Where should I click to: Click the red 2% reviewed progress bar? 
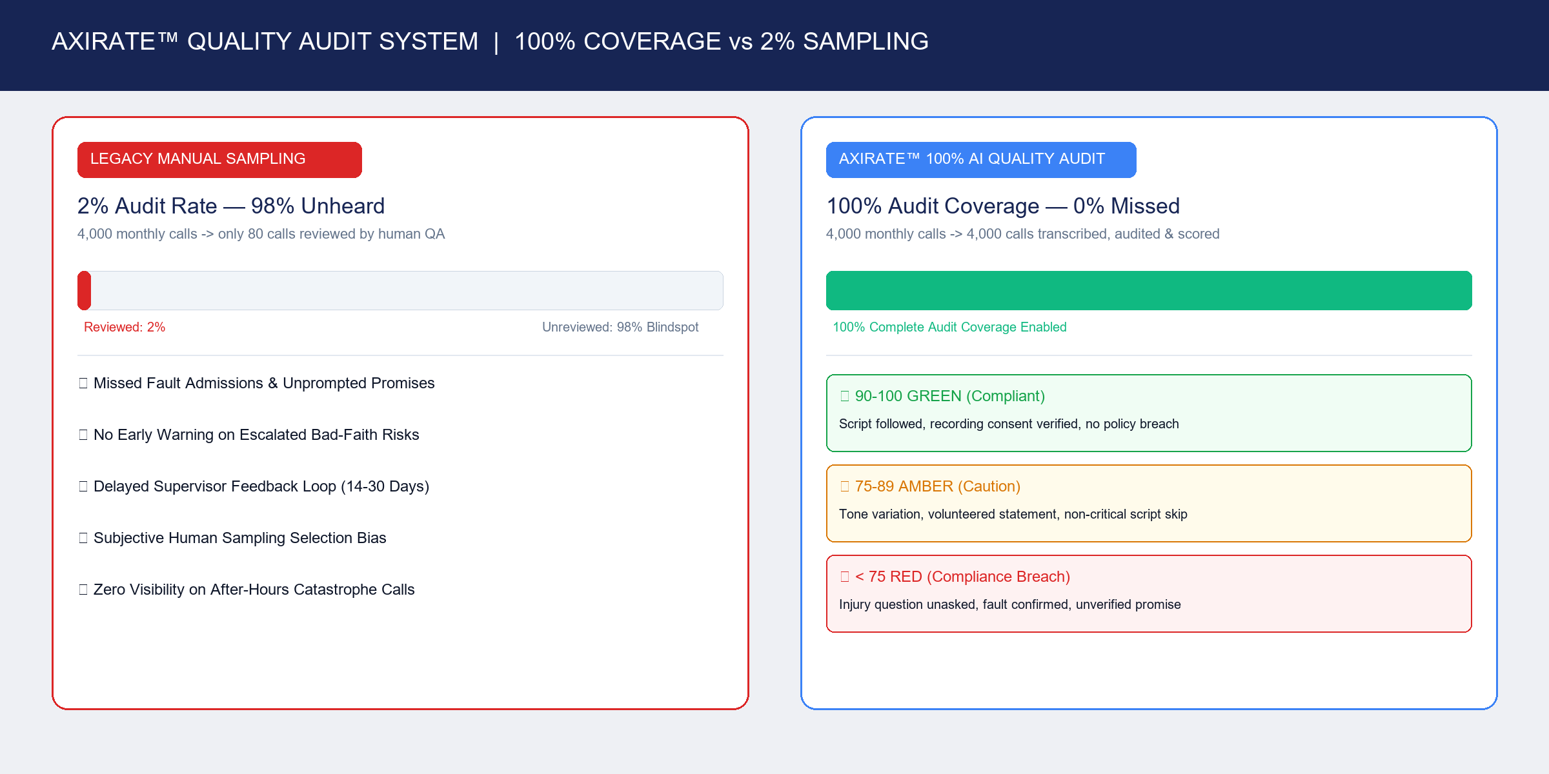click(84, 290)
